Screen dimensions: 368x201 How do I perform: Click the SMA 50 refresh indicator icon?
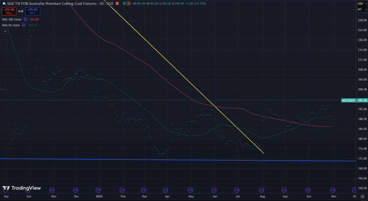(x=24, y=25)
